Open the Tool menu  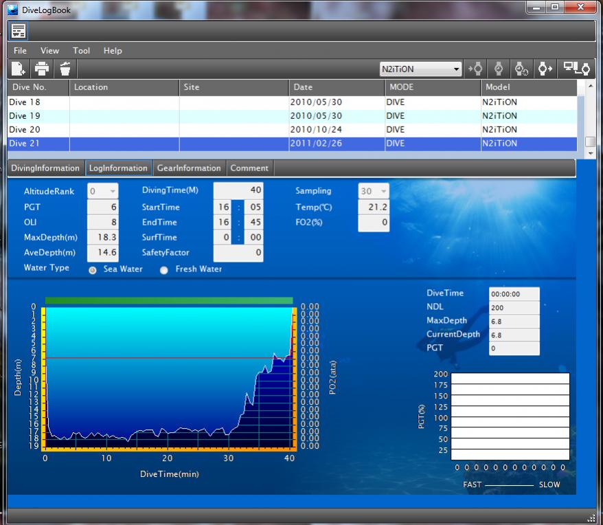click(81, 51)
